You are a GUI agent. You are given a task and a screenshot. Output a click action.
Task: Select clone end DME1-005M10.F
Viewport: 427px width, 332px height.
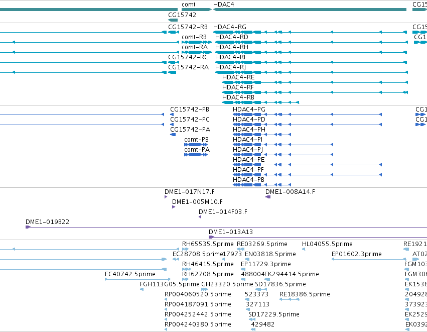tap(197, 202)
